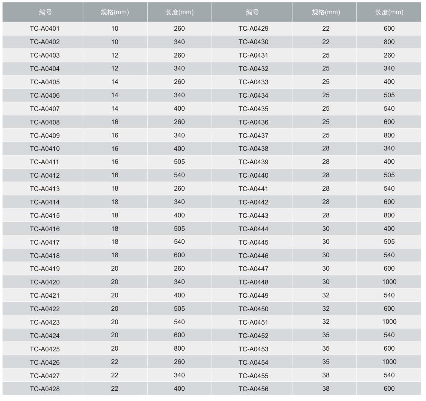Screen dimensions: 426x401
Task: Click the TC-A0401 product code cell
Action: click(x=44, y=29)
